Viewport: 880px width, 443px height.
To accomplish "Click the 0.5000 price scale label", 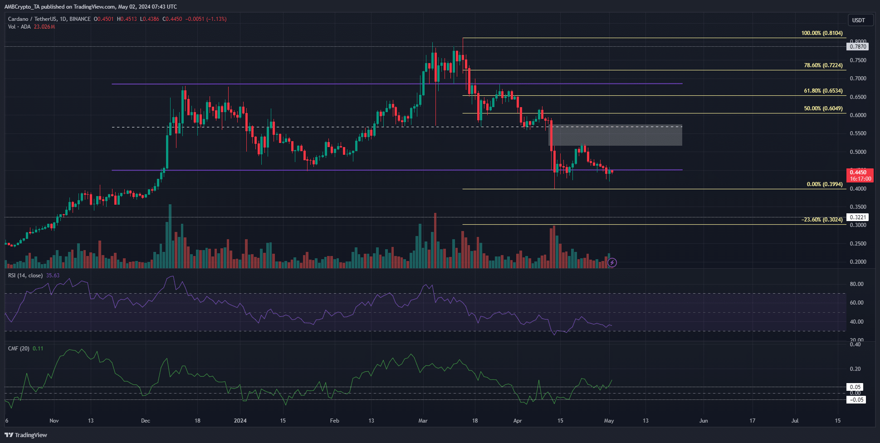I will click(x=858, y=152).
